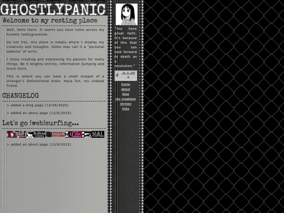Click the 'I enjoy creating' paragraph
This screenshot has width=284, height=213.
coord(55,64)
